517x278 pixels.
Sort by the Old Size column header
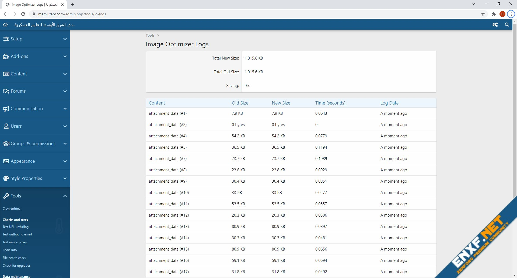pos(240,103)
